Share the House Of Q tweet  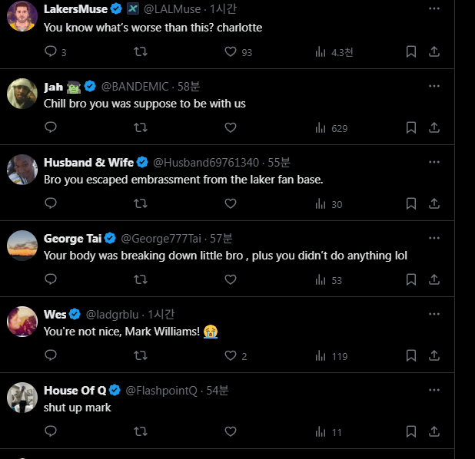(x=434, y=432)
